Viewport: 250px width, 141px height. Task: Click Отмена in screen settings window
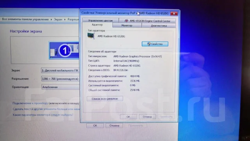click(114, 125)
